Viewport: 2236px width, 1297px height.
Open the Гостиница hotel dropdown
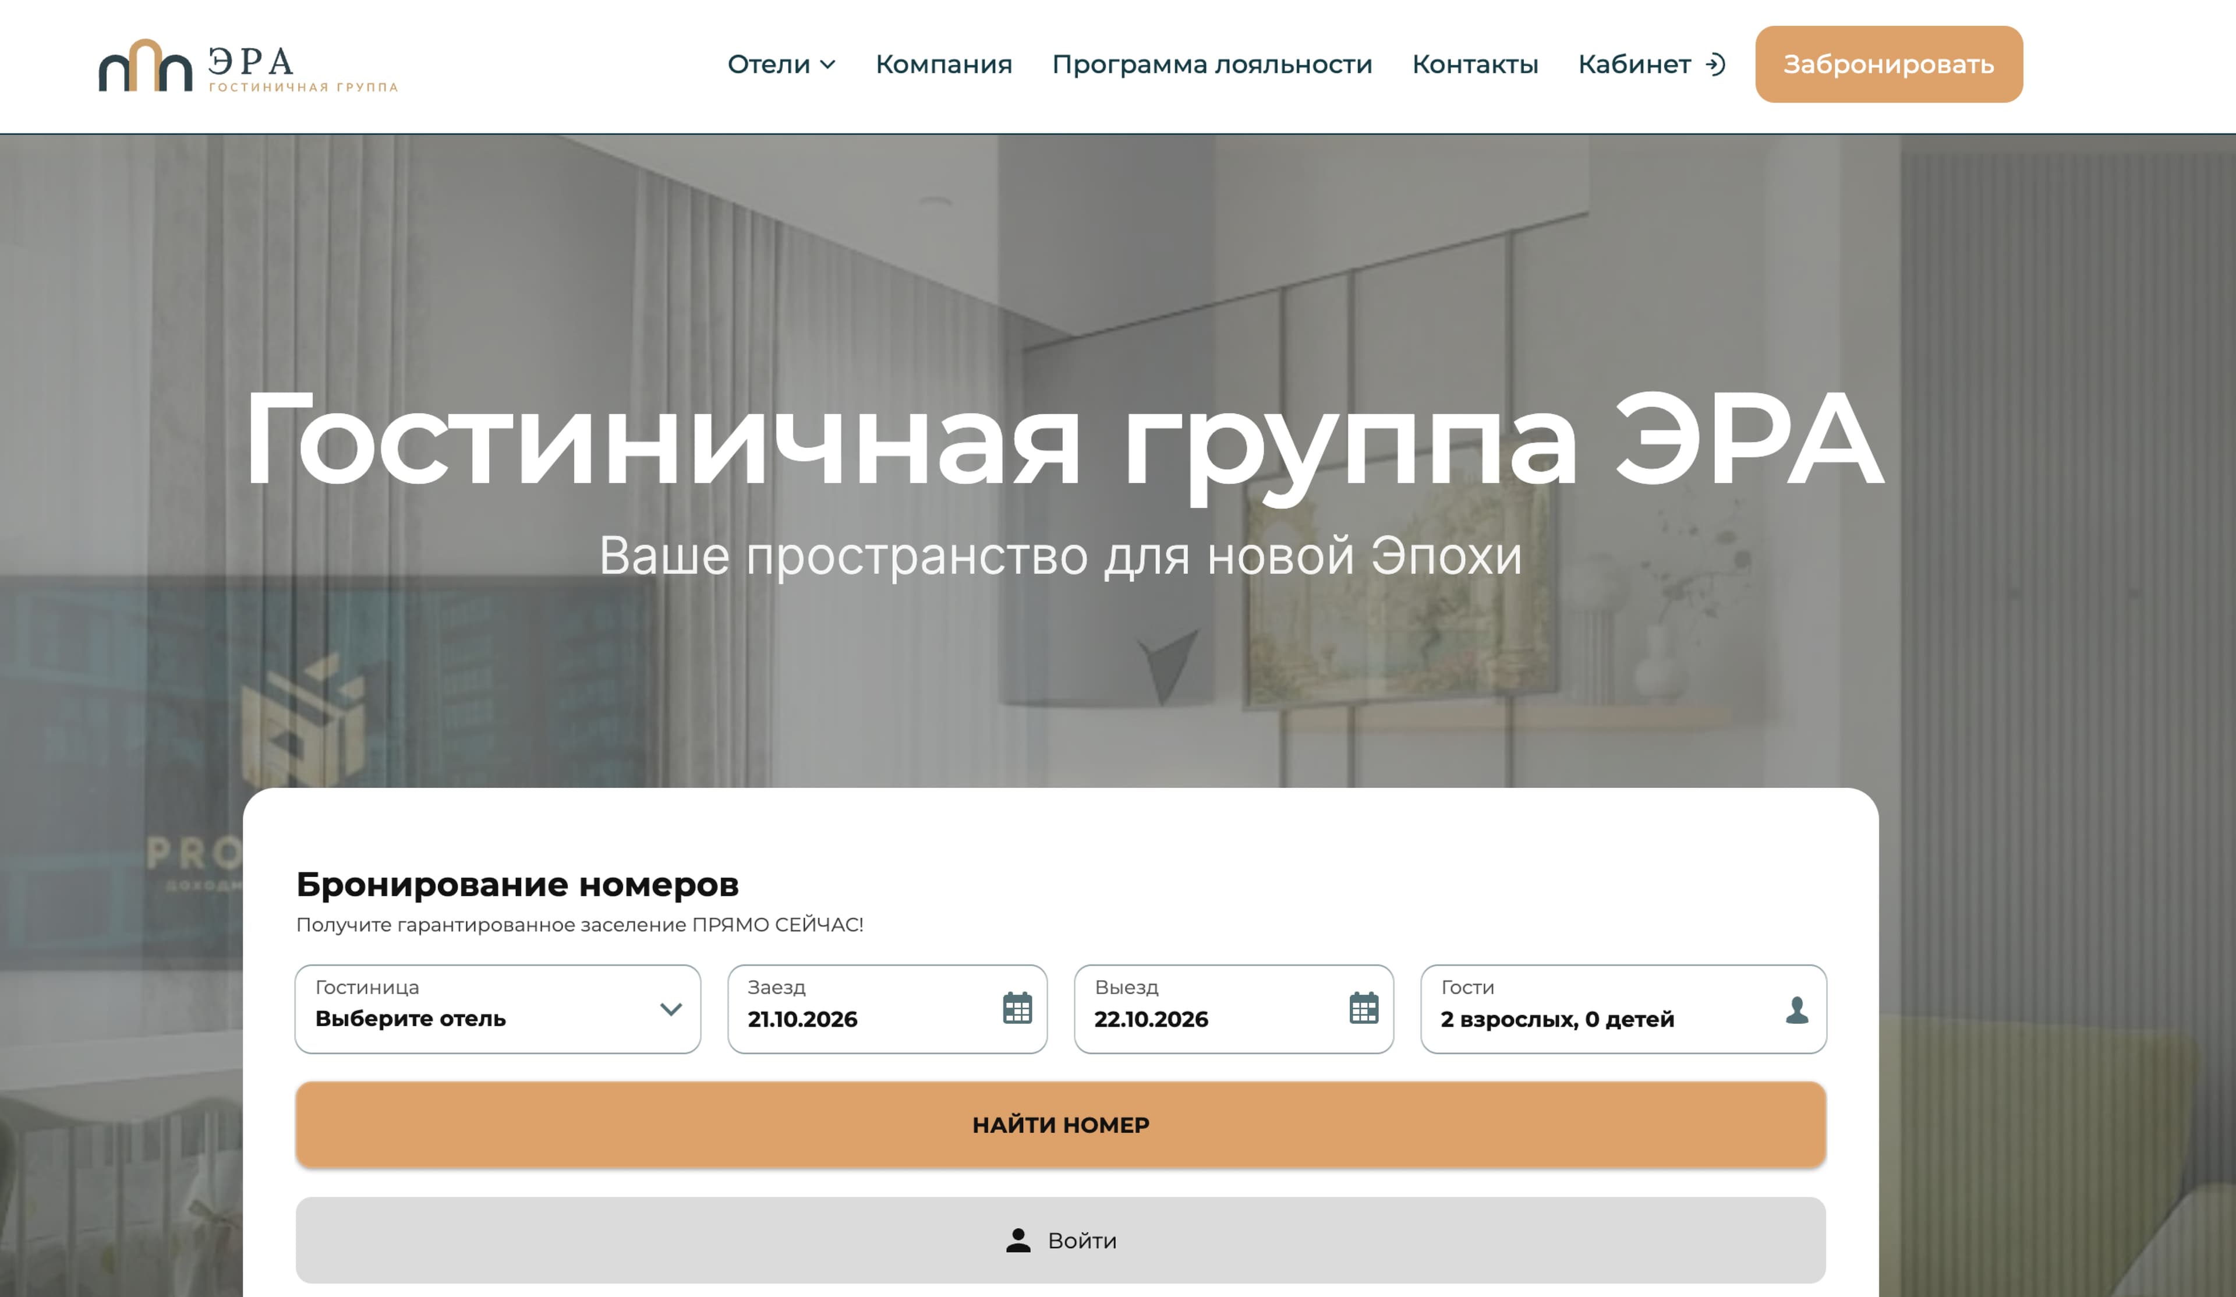(498, 1009)
